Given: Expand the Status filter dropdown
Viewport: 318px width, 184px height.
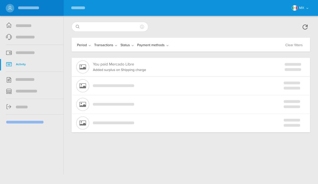Looking at the screenshot, I should click(x=127, y=45).
